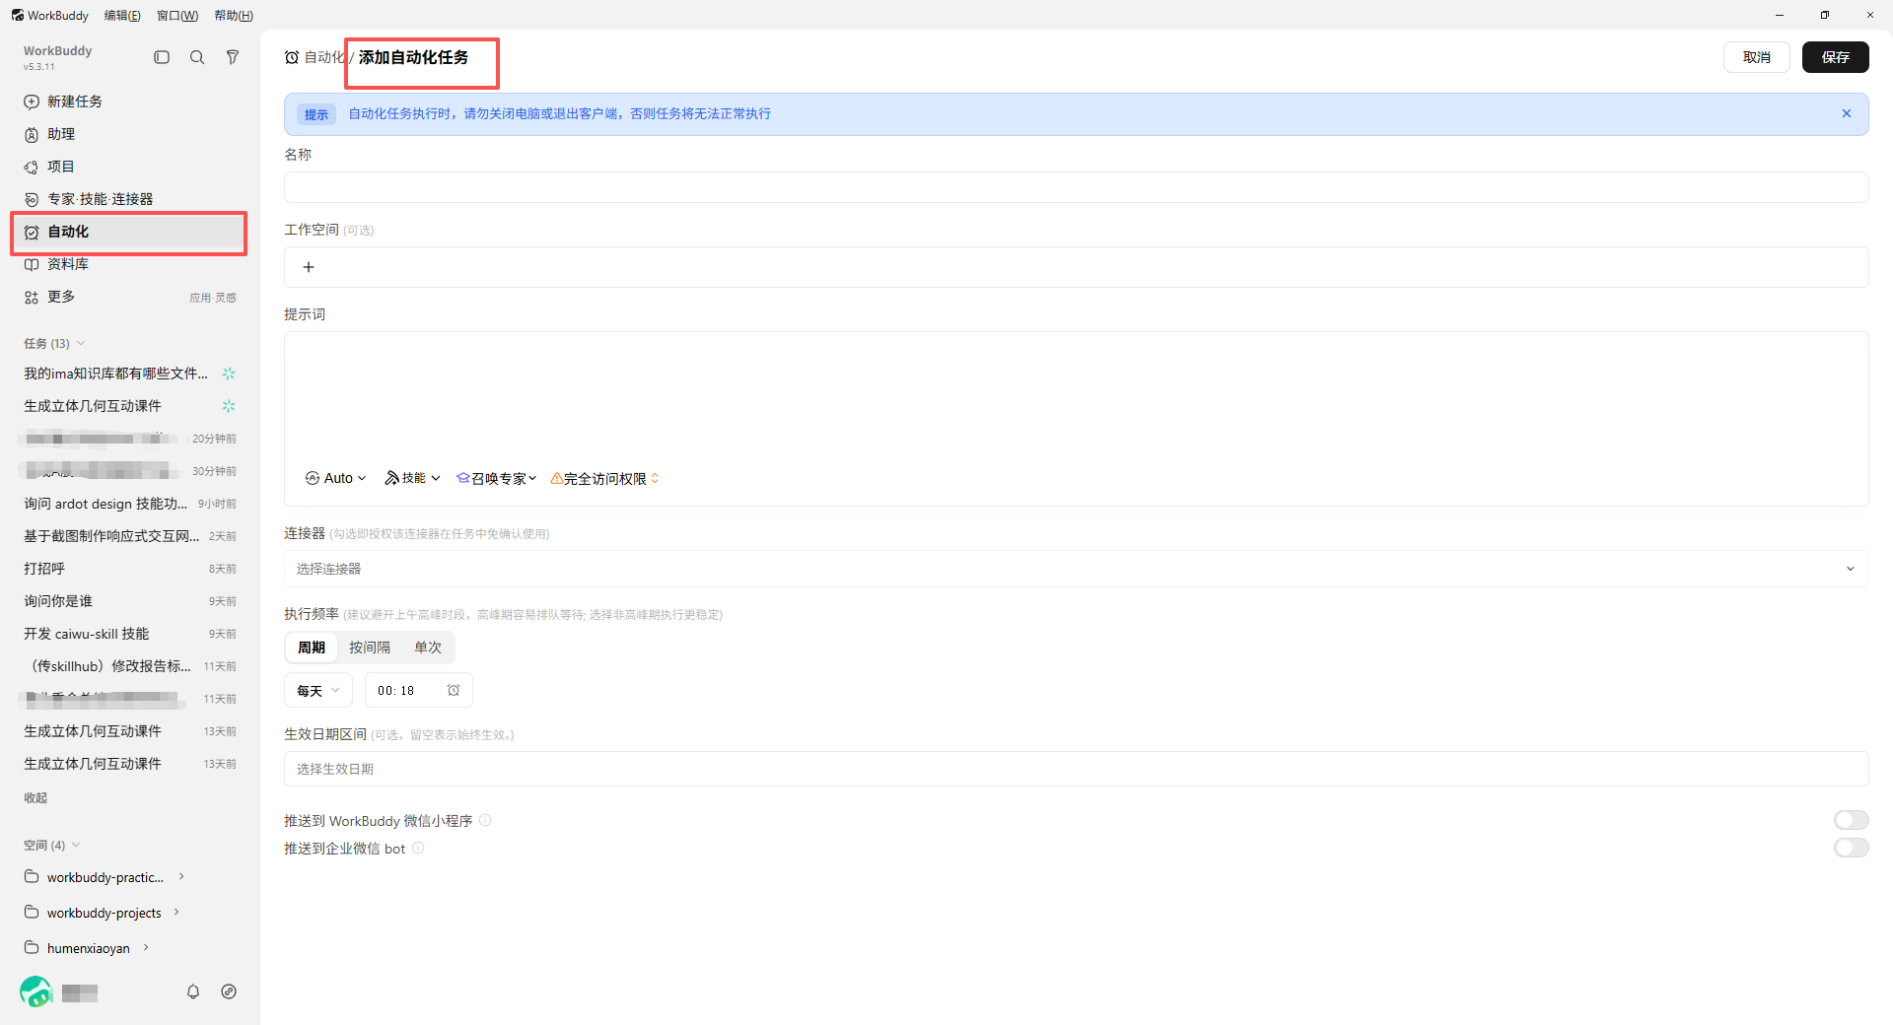Click the 名称 input field
The width and height of the screenshot is (1893, 1025).
pyautogui.click(x=1076, y=187)
